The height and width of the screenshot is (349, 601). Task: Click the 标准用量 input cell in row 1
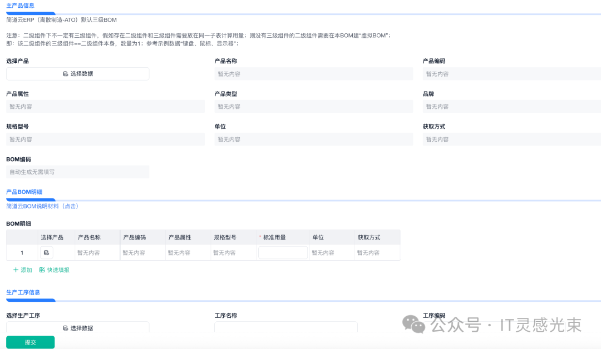coord(283,253)
